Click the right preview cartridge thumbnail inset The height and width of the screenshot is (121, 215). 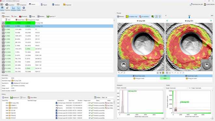pyautogui.click(x=207, y=65)
